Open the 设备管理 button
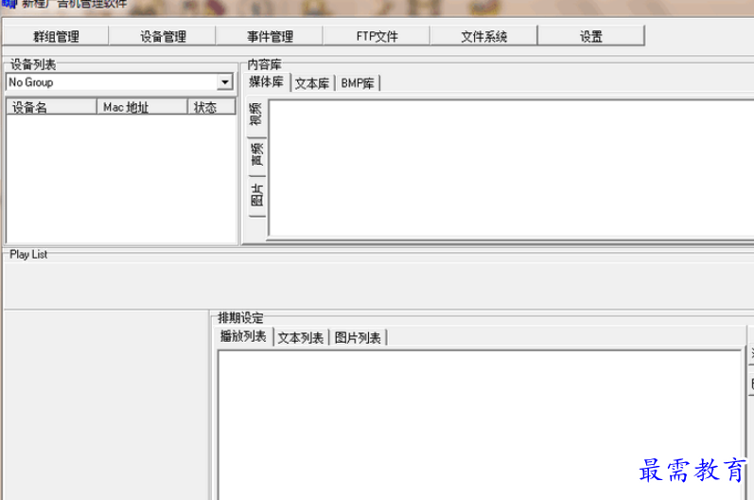Image resolution: width=754 pixels, height=500 pixels. click(x=163, y=36)
